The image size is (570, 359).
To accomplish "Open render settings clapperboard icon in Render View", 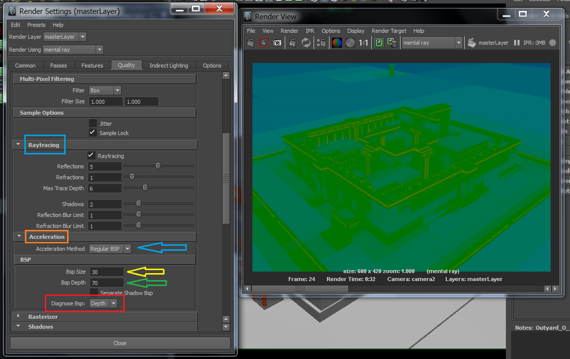I will [322, 43].
